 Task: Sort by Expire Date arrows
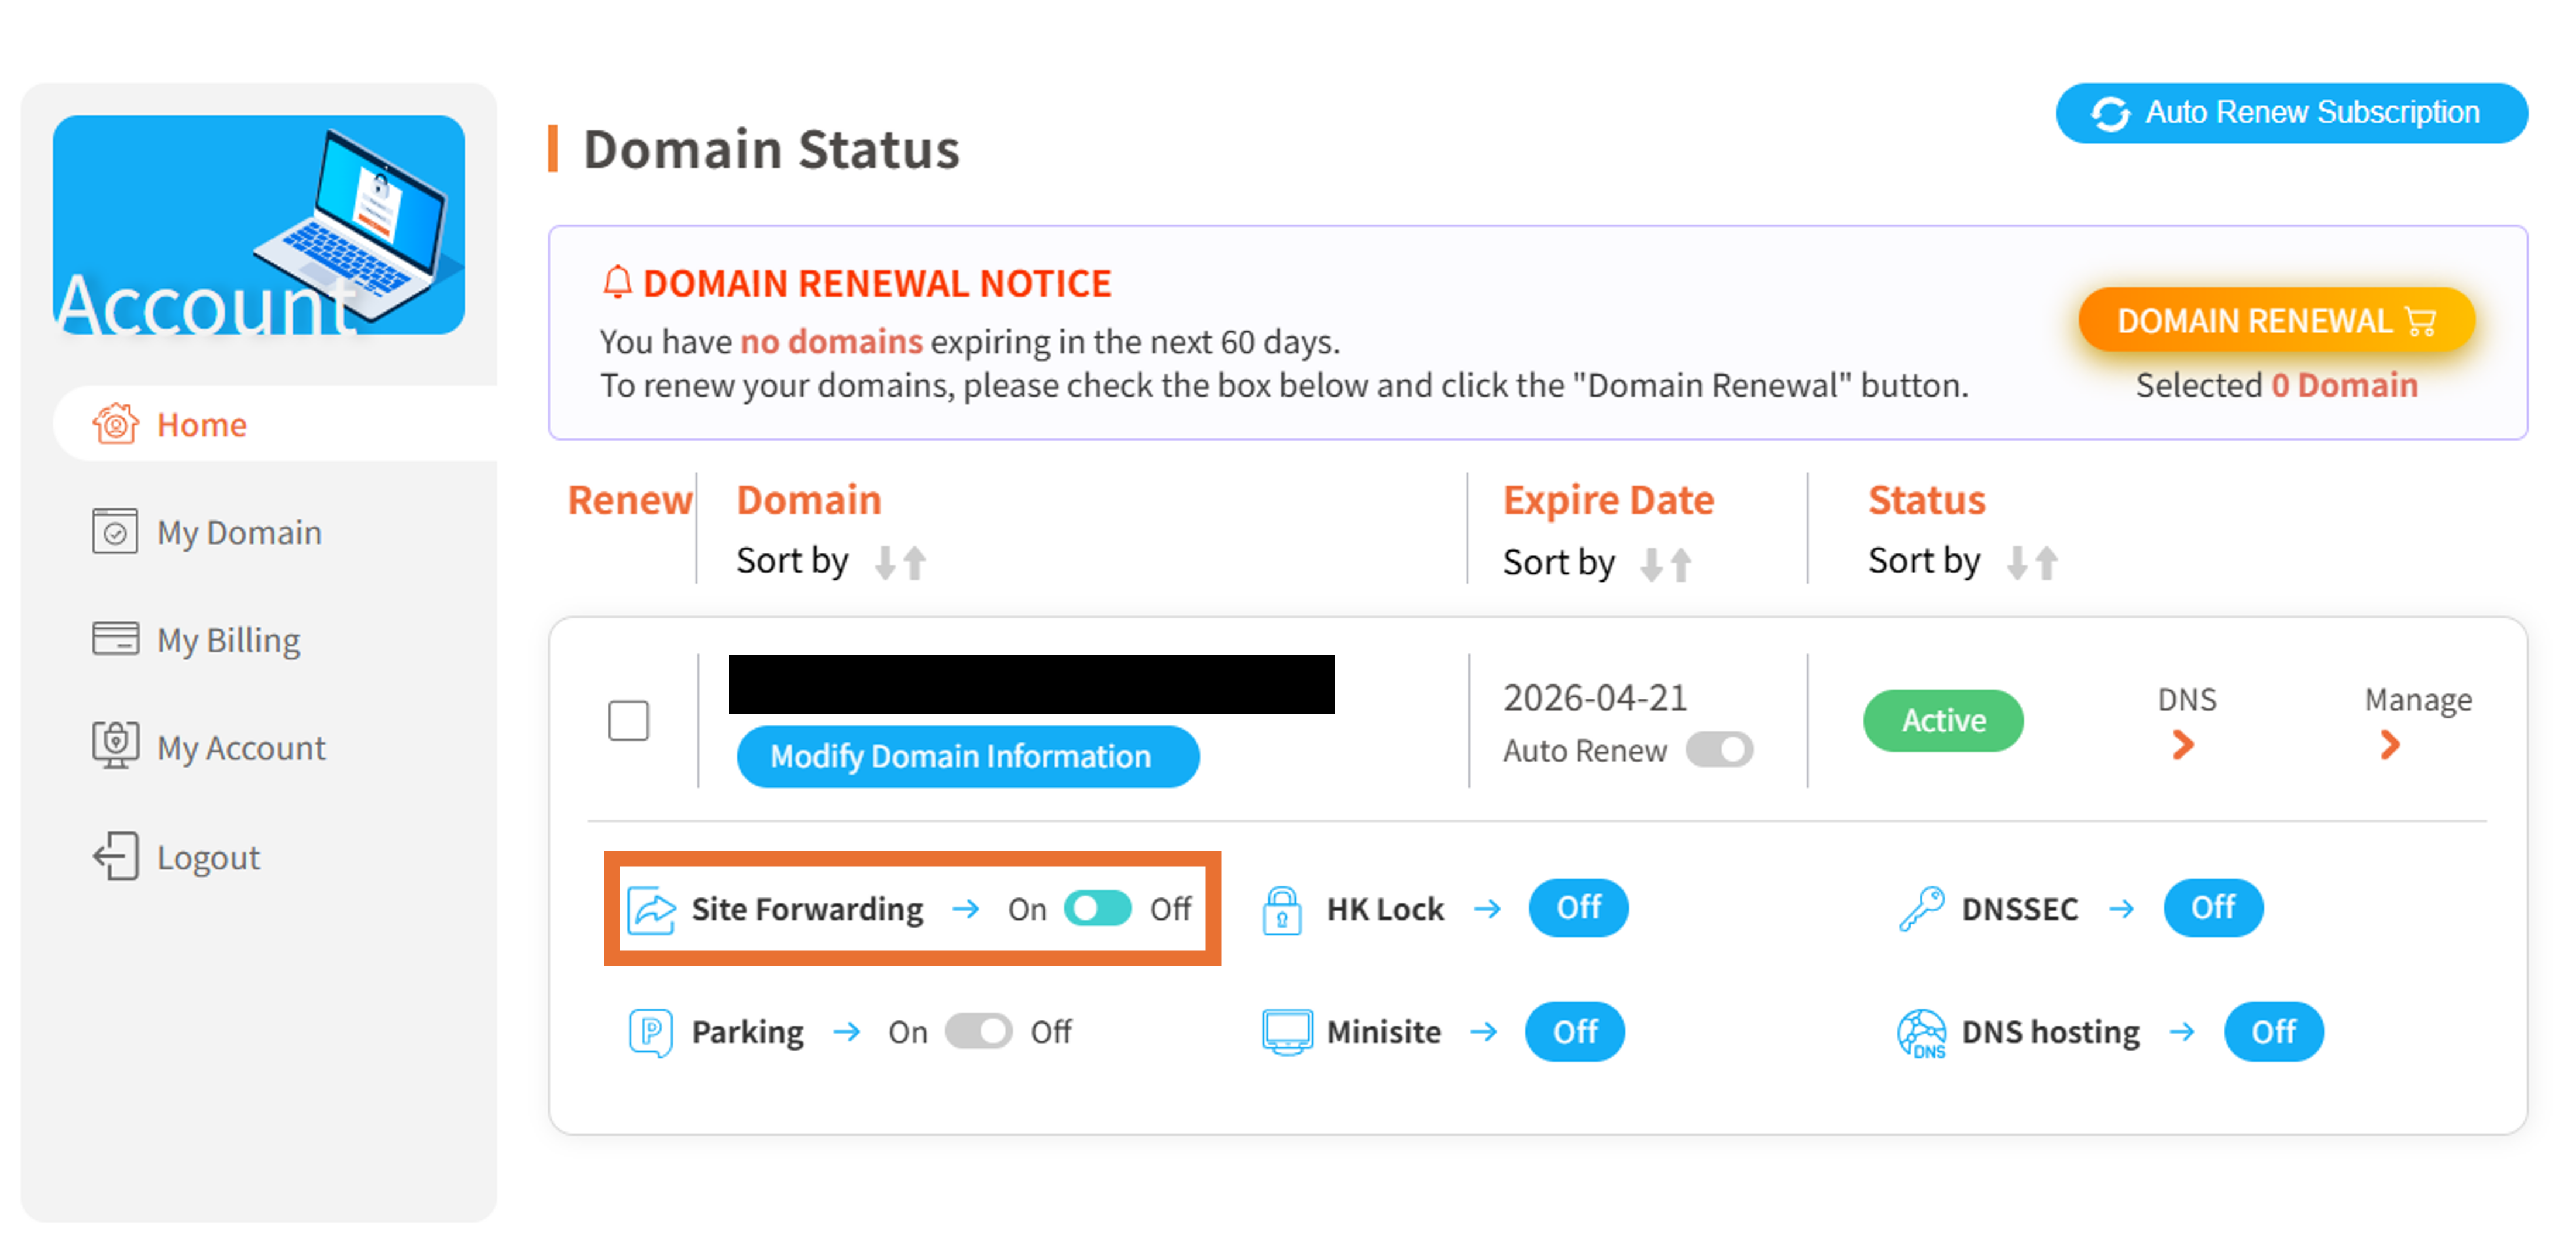click(x=1666, y=564)
